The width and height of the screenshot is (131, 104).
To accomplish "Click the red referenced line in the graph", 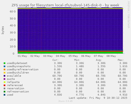I will [x=70, y=51].
